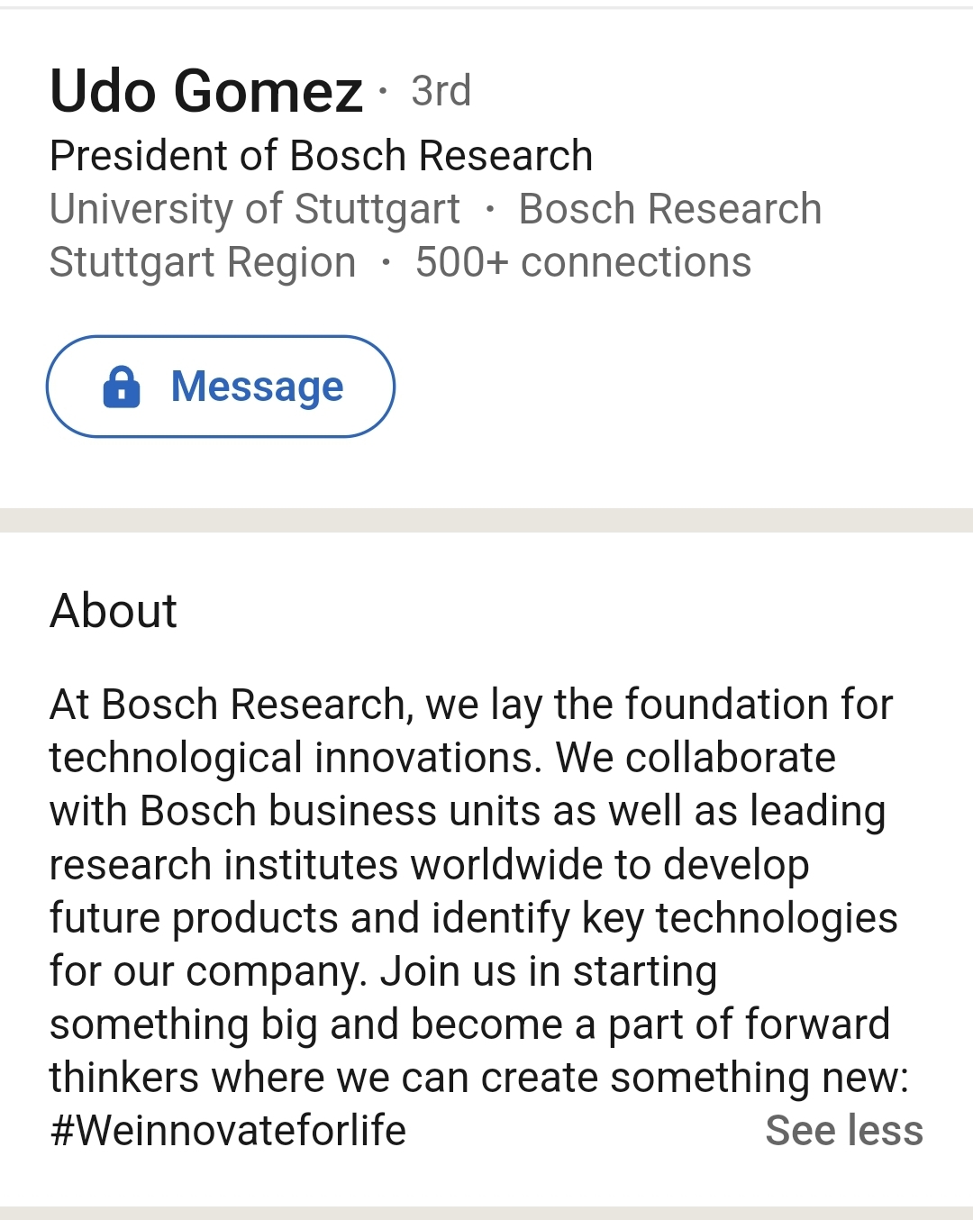Tap 'with Bosch business units' text line

(467, 810)
